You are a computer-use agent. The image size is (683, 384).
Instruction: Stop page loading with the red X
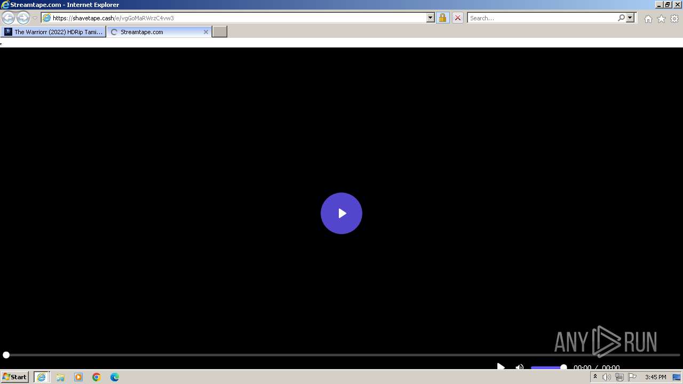click(x=457, y=18)
